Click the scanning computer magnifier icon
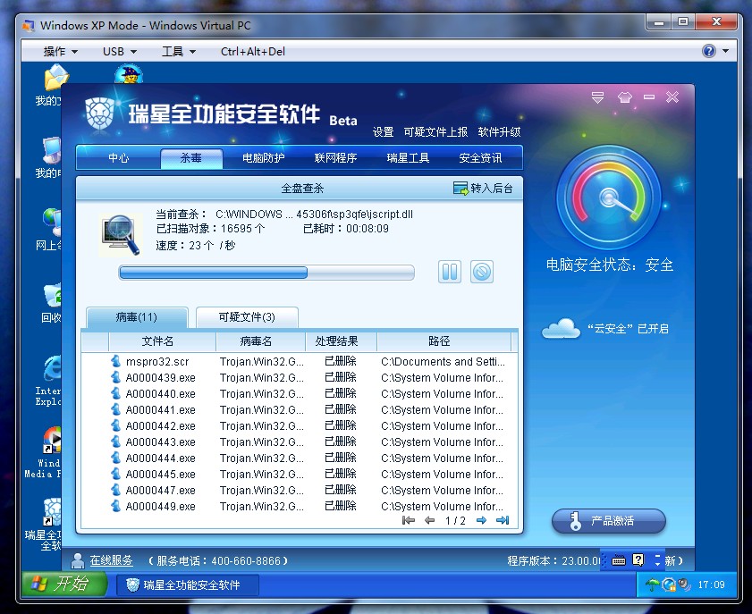 (x=121, y=235)
